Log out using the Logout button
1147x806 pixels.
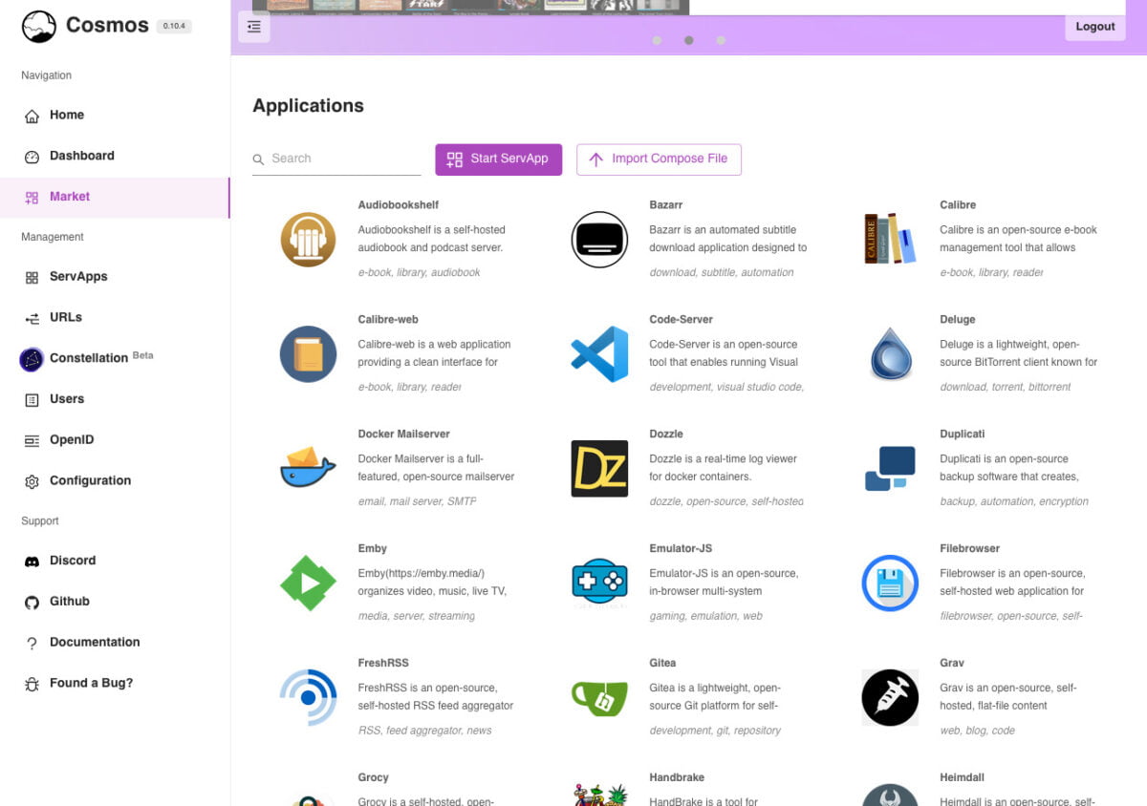coord(1094,26)
